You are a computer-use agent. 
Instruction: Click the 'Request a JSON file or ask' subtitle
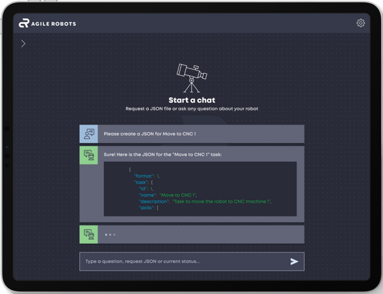point(192,108)
